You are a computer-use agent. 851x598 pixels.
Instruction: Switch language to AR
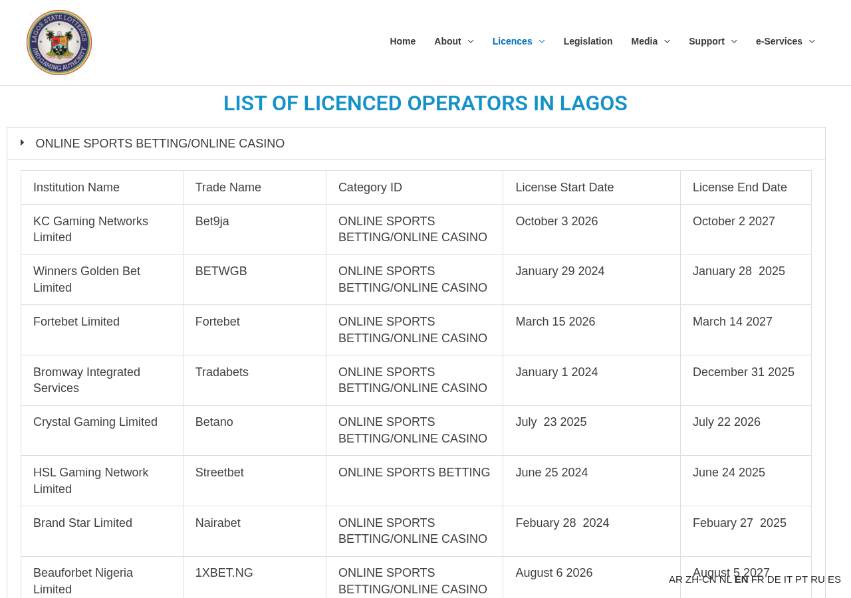pos(675,579)
